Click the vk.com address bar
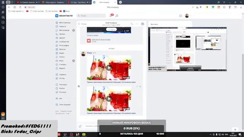 (30, 7)
